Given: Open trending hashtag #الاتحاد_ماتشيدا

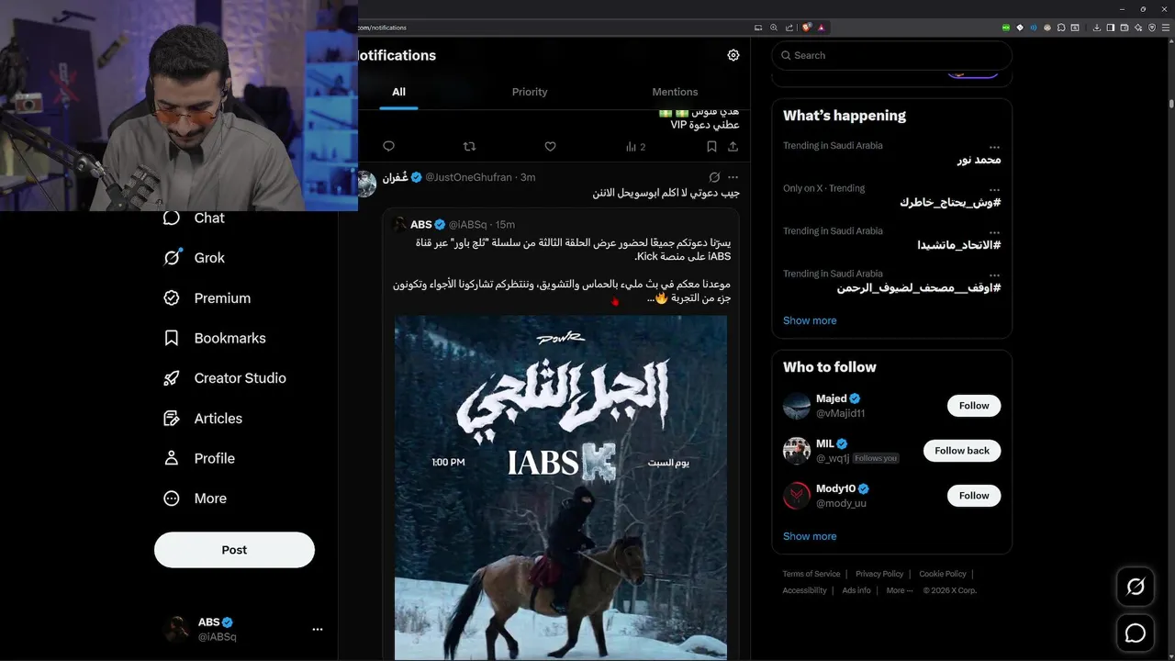Looking at the screenshot, I should click(x=959, y=245).
